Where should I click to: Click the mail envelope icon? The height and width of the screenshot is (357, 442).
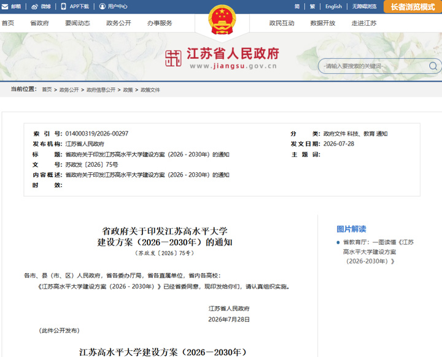[5, 7]
